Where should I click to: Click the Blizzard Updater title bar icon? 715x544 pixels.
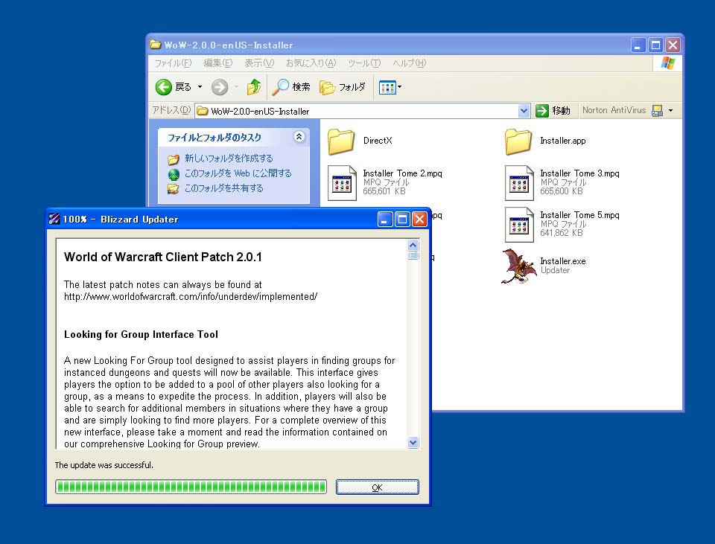54,219
